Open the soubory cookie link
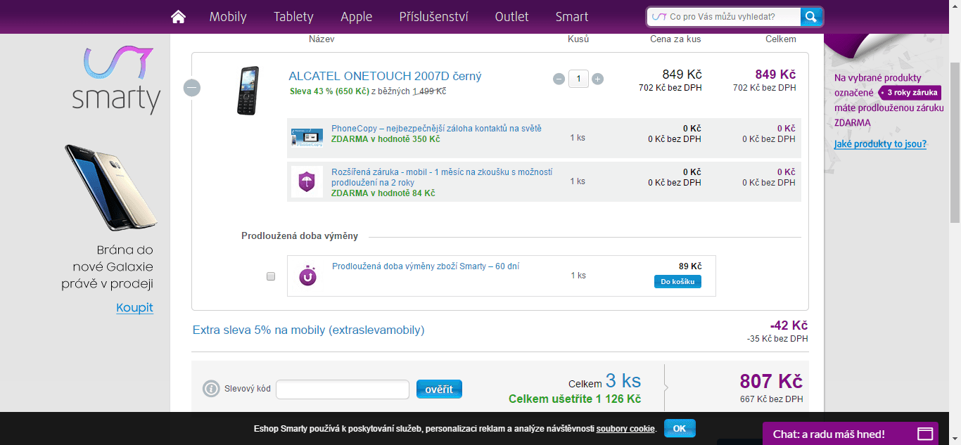Image resolution: width=961 pixels, height=445 pixels. (625, 429)
